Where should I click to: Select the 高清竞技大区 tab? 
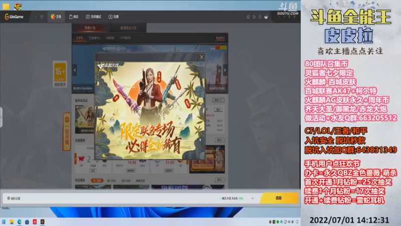[128, 28]
